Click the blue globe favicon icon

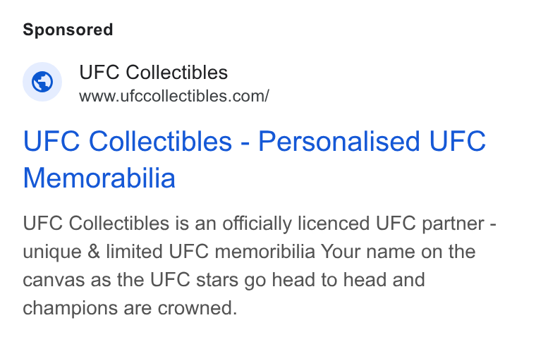tap(42, 82)
